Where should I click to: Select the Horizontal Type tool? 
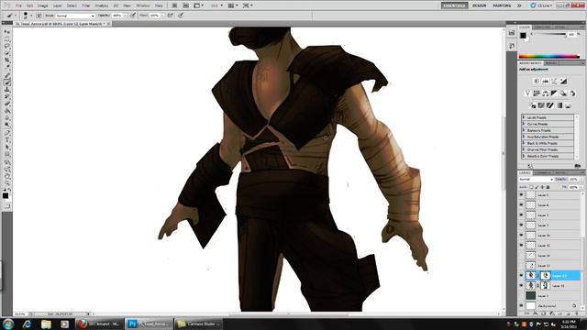point(7,139)
